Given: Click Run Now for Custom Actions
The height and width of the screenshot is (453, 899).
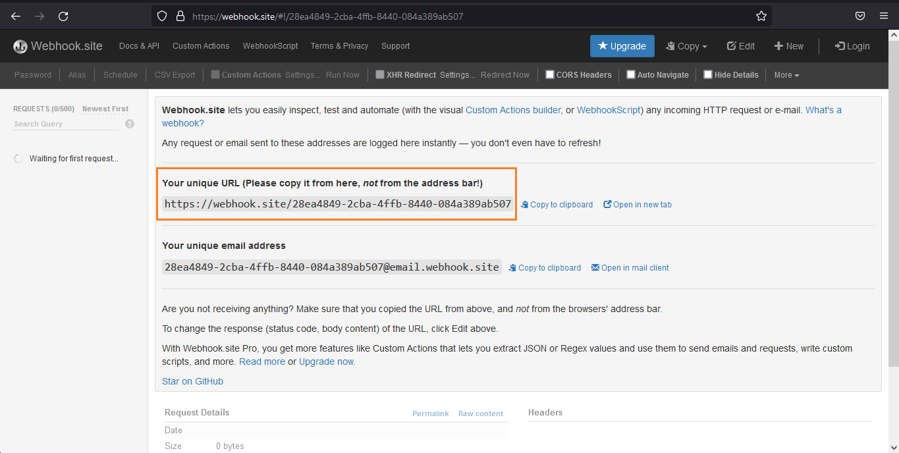Looking at the screenshot, I should [x=342, y=75].
